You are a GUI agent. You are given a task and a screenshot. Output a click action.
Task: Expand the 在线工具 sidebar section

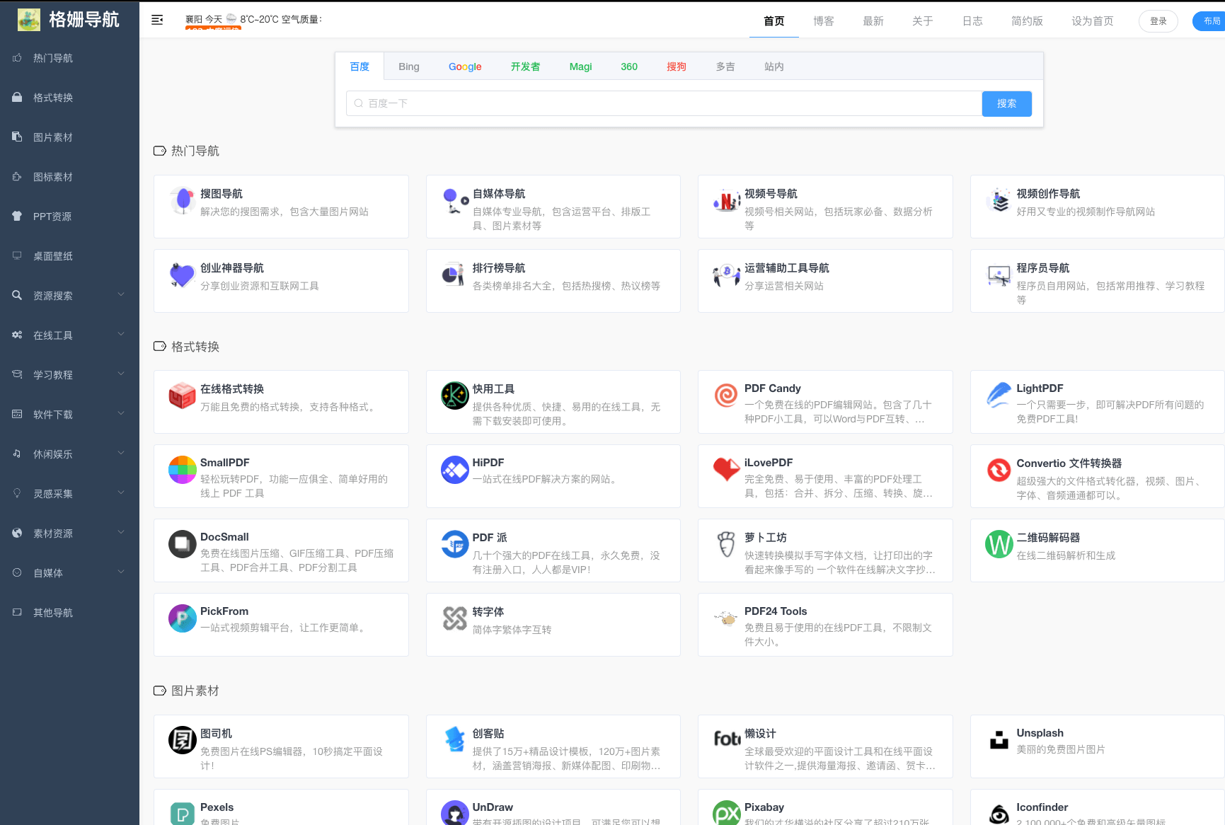(x=69, y=335)
